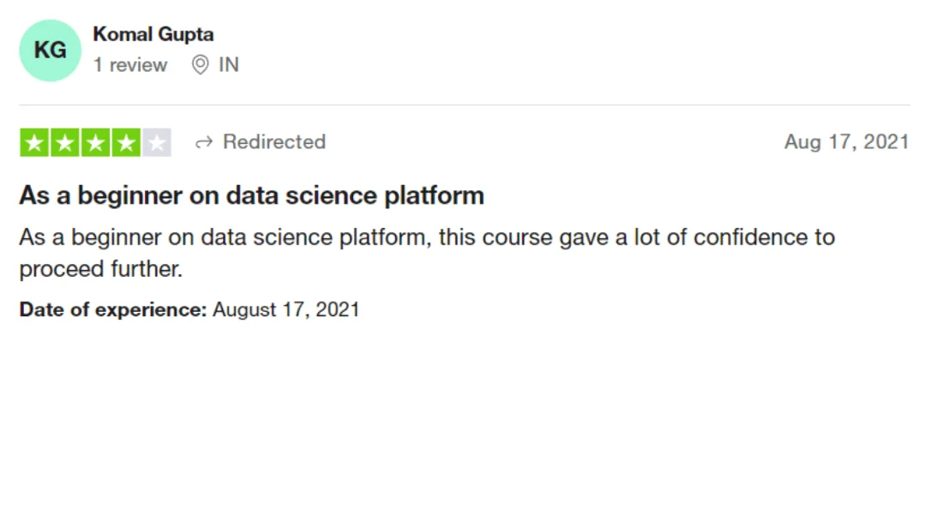
Task: Click the fourth green rating star
Action: tap(126, 142)
